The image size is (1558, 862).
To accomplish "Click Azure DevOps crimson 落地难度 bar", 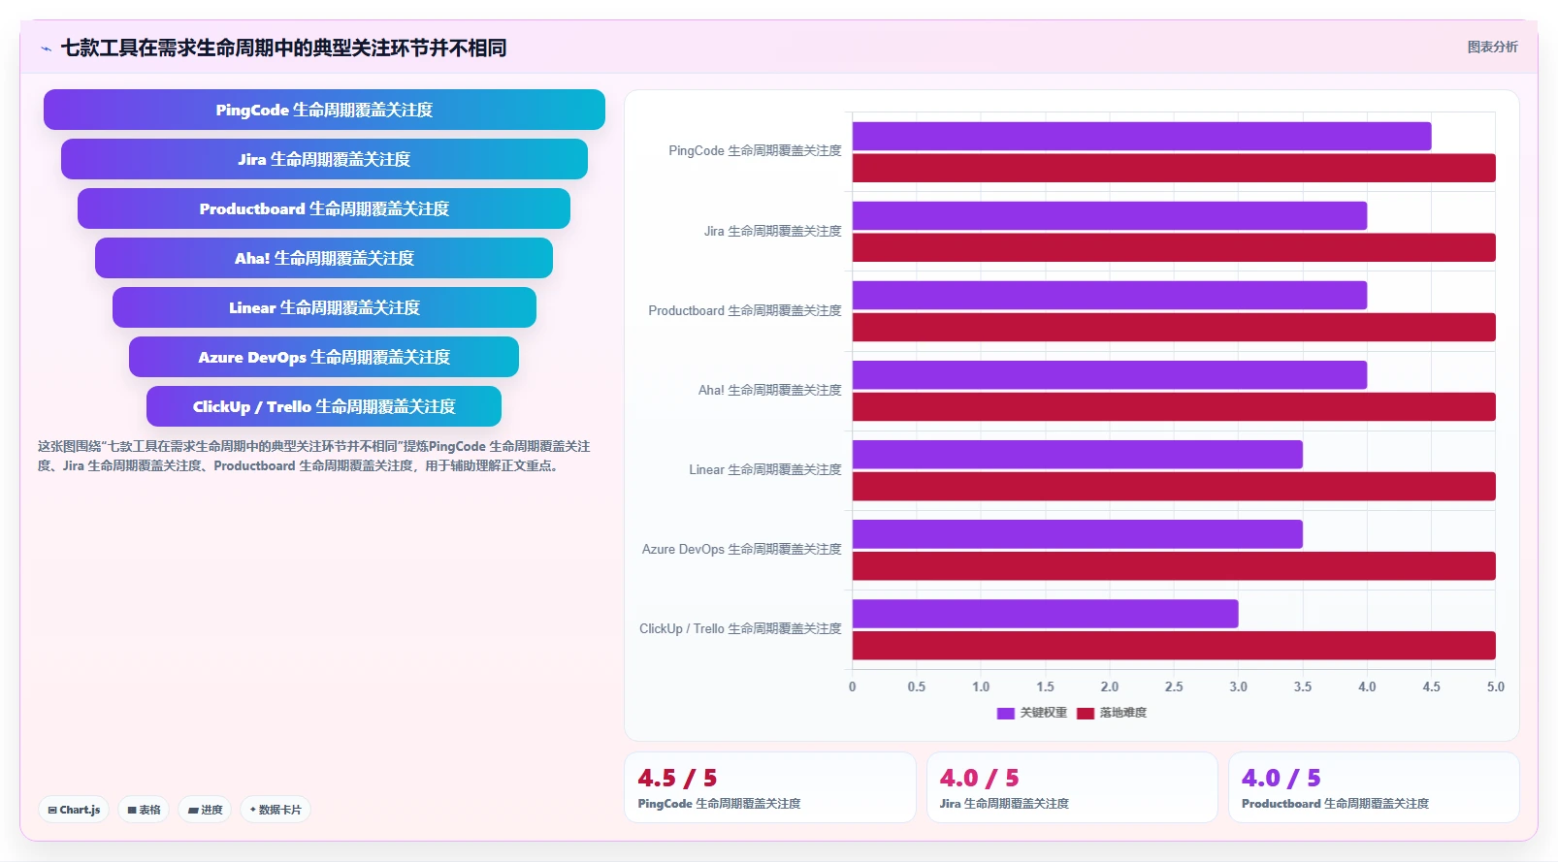I will pyautogui.click(x=1174, y=566).
